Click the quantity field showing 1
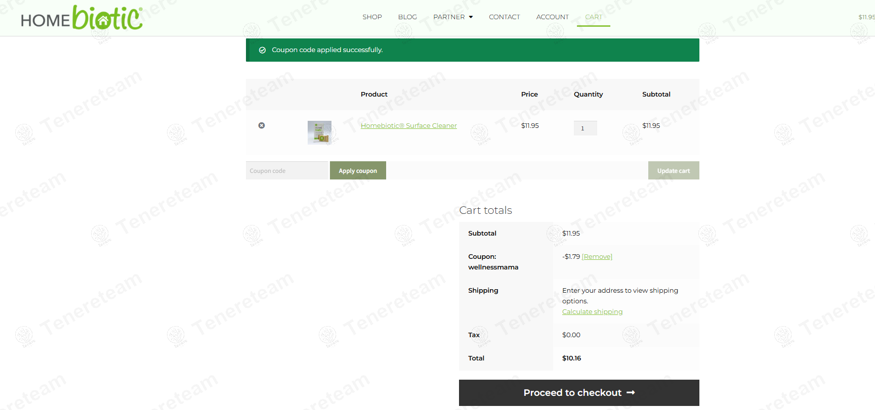Screen dimensions: 875x410 tap(585, 128)
